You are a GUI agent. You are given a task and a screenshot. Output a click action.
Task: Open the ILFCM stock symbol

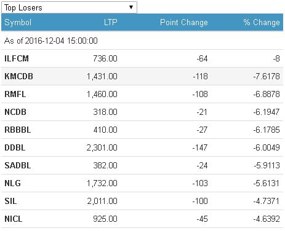(17, 58)
